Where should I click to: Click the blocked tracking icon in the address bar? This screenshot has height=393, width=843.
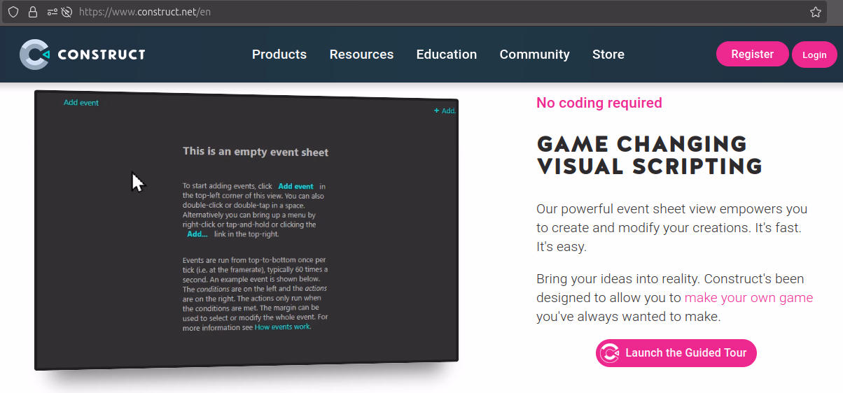[67, 12]
